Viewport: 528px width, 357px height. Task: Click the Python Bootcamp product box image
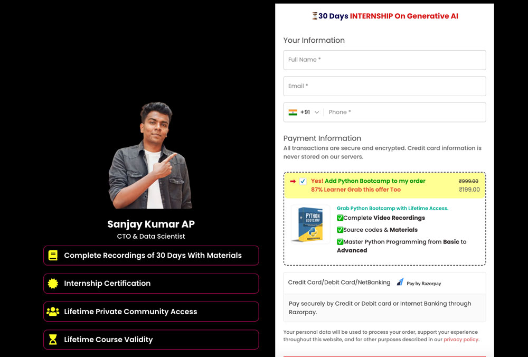pyautogui.click(x=310, y=224)
